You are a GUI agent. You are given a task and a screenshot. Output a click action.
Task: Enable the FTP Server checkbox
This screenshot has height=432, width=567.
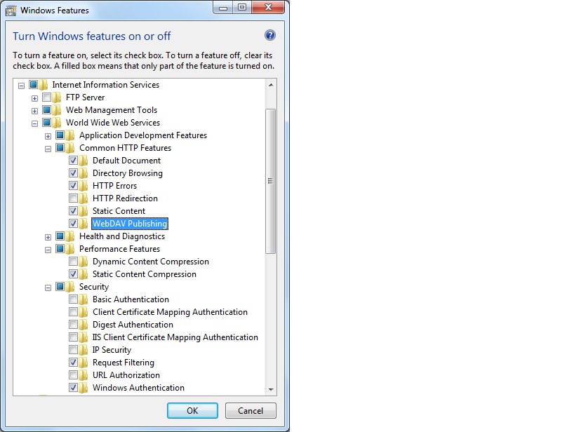(46, 97)
